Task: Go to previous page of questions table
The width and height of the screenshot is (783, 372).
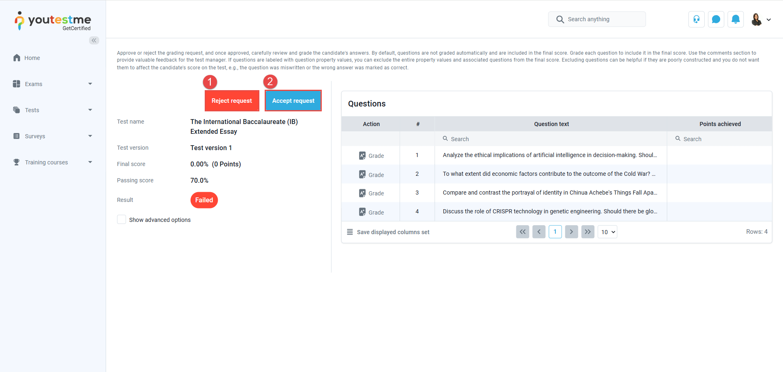Action: (539, 232)
